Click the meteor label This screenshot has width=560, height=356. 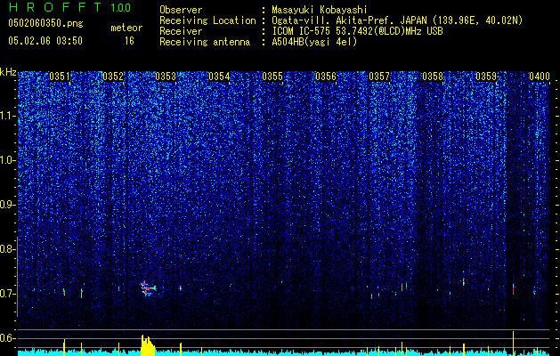pos(126,28)
